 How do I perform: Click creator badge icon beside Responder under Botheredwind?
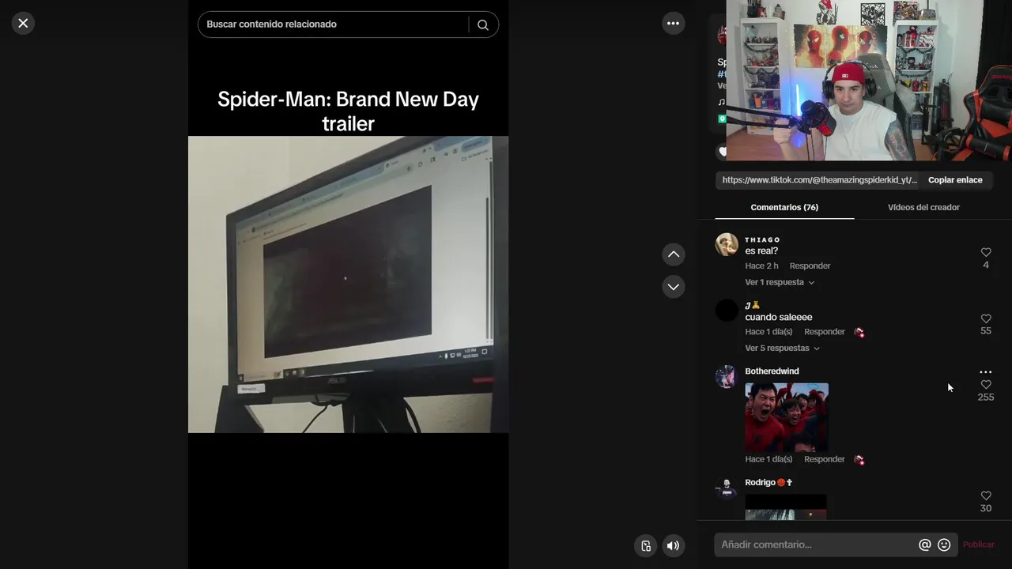859,460
